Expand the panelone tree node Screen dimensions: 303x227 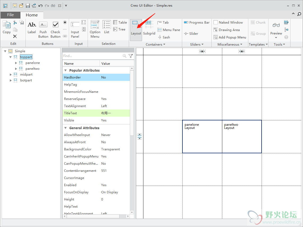pyautogui.click(x=16, y=63)
